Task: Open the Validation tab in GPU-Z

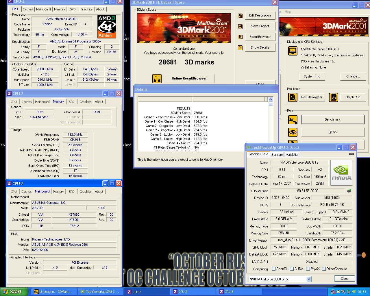Action: point(292,155)
